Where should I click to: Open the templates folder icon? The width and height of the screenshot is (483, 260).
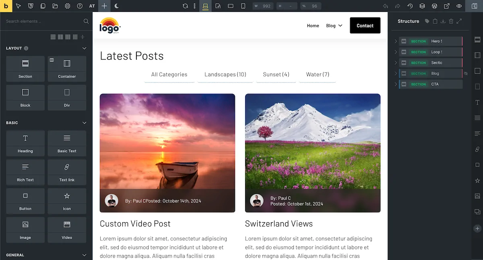[x=55, y=6]
